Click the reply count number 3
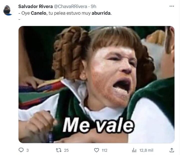Viewport: 180px width, 155px height. 27,150
